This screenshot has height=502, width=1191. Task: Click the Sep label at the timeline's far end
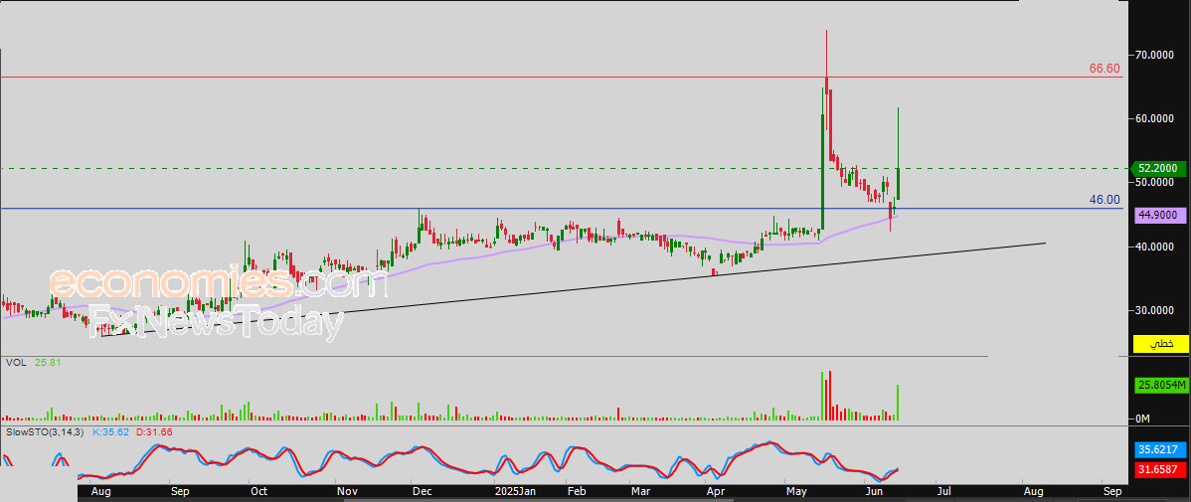point(1112,491)
